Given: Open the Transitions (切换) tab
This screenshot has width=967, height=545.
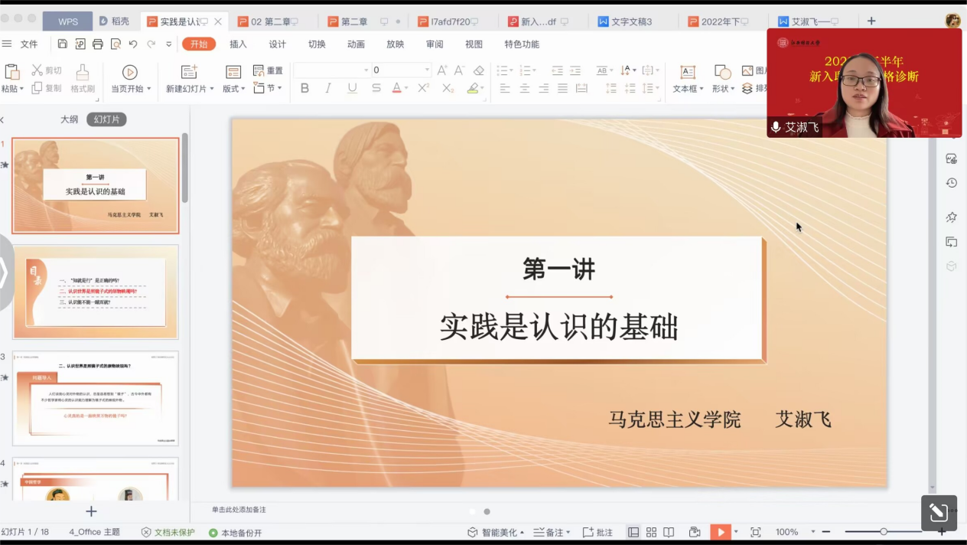Looking at the screenshot, I should pyautogui.click(x=317, y=44).
